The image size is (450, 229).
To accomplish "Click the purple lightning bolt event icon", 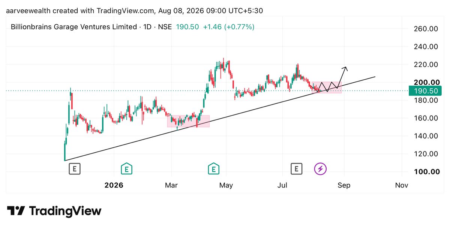I will [x=320, y=169].
